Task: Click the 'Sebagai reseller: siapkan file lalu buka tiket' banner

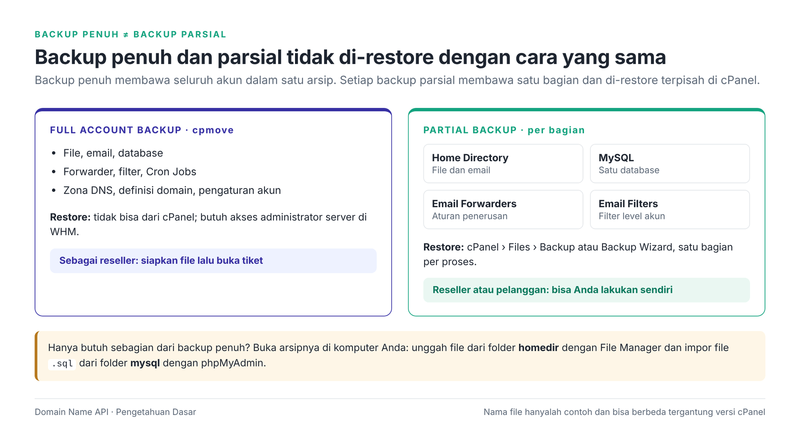Action: pyautogui.click(x=213, y=261)
